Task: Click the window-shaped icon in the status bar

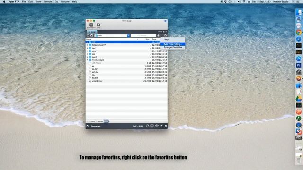Action: coord(152,126)
